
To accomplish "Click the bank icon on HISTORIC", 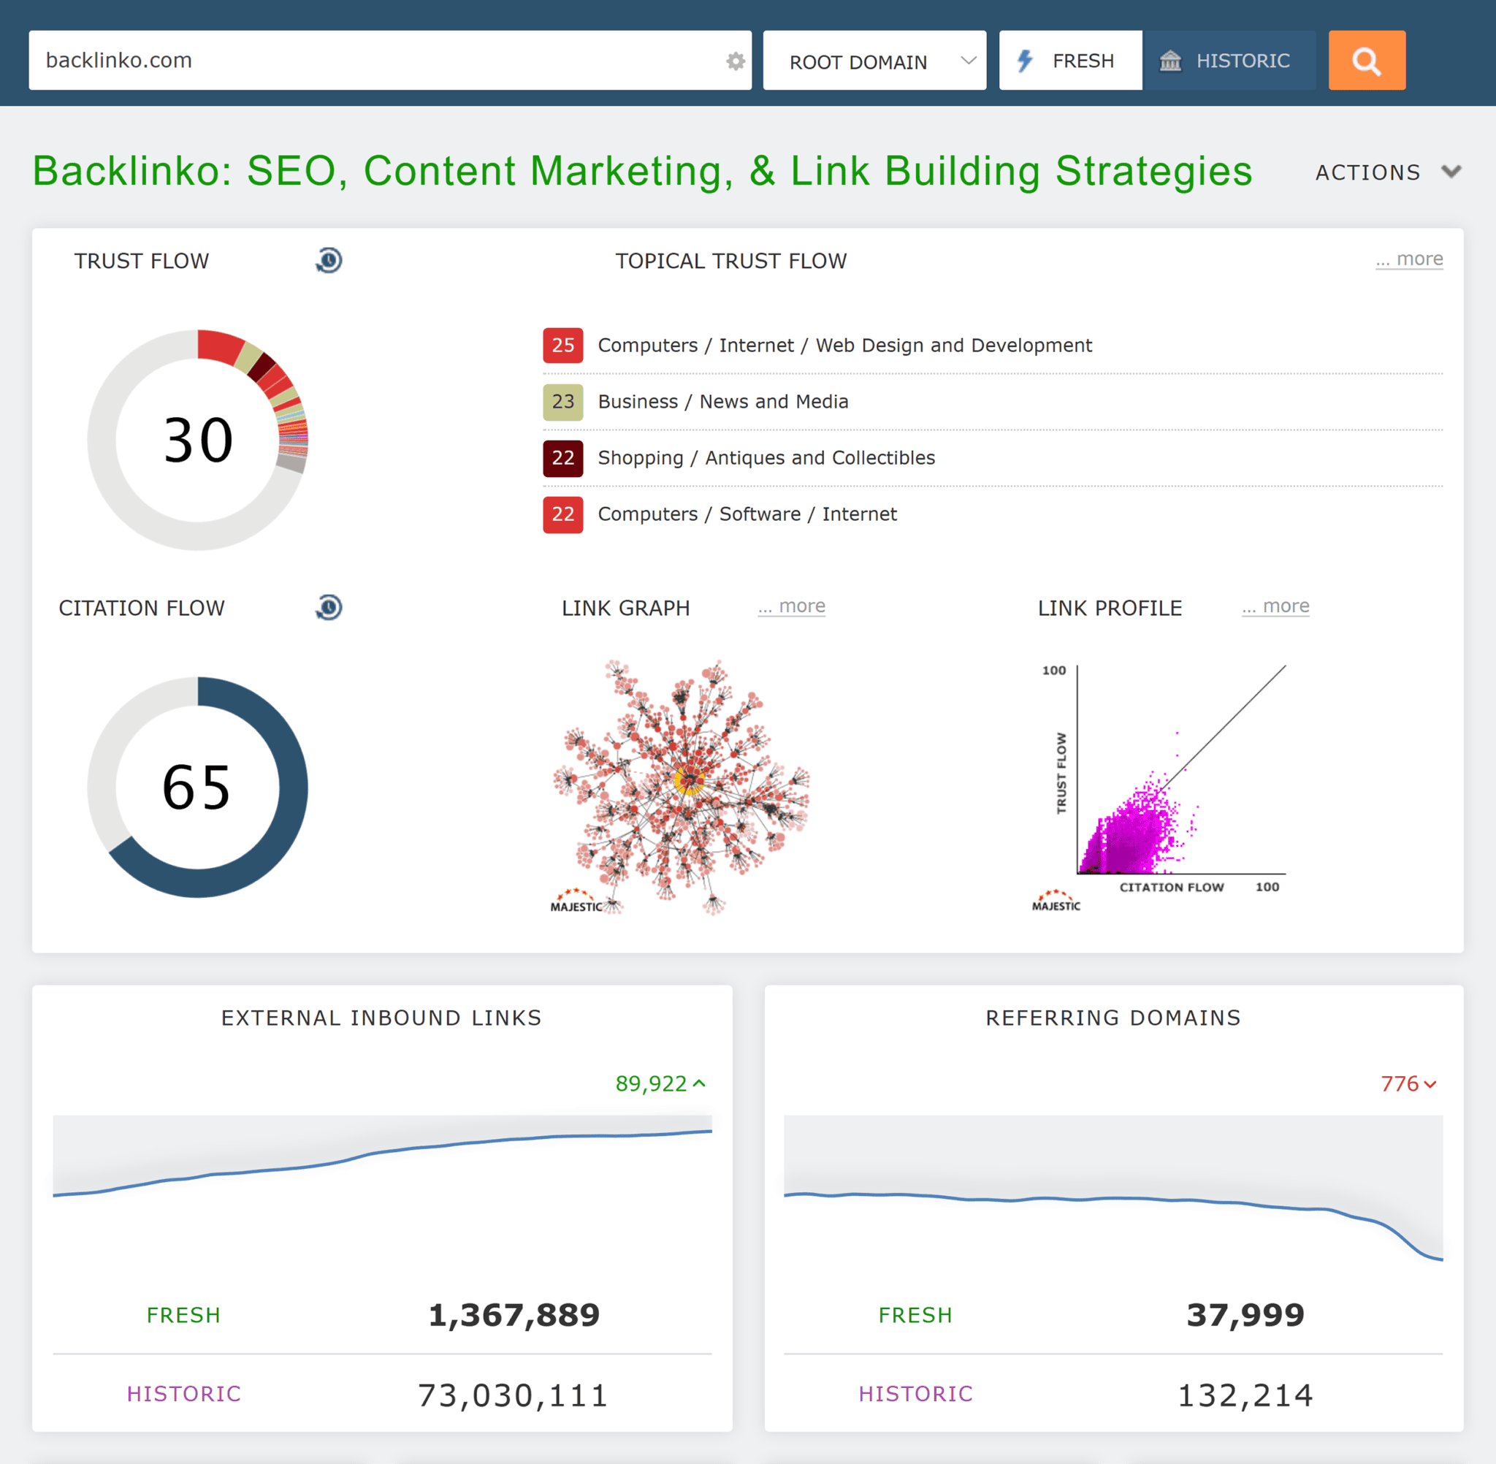I will (x=1169, y=61).
